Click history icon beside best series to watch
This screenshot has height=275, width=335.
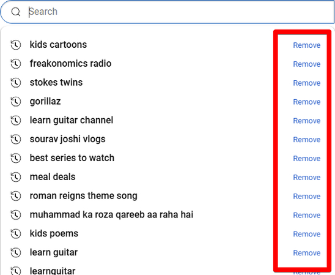click(x=16, y=158)
